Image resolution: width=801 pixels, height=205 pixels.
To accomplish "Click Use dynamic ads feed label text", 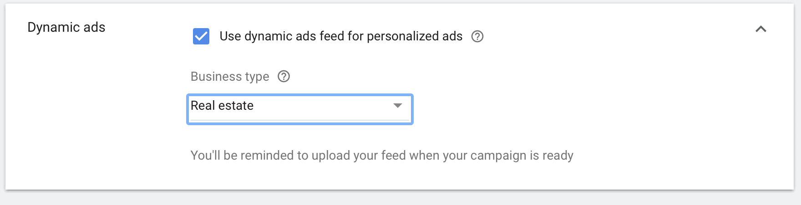I will click(341, 36).
